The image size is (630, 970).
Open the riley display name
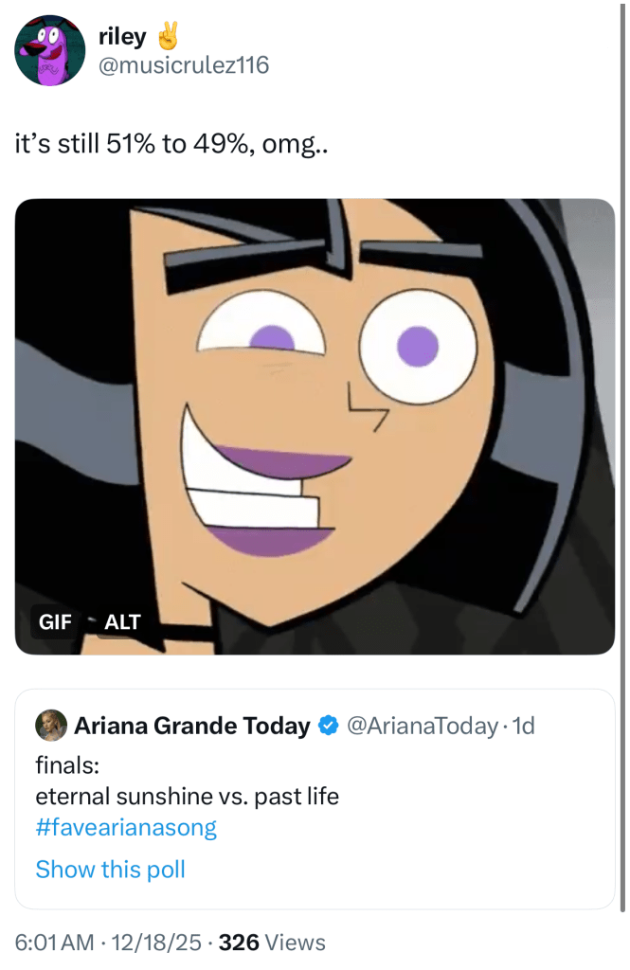[122, 37]
